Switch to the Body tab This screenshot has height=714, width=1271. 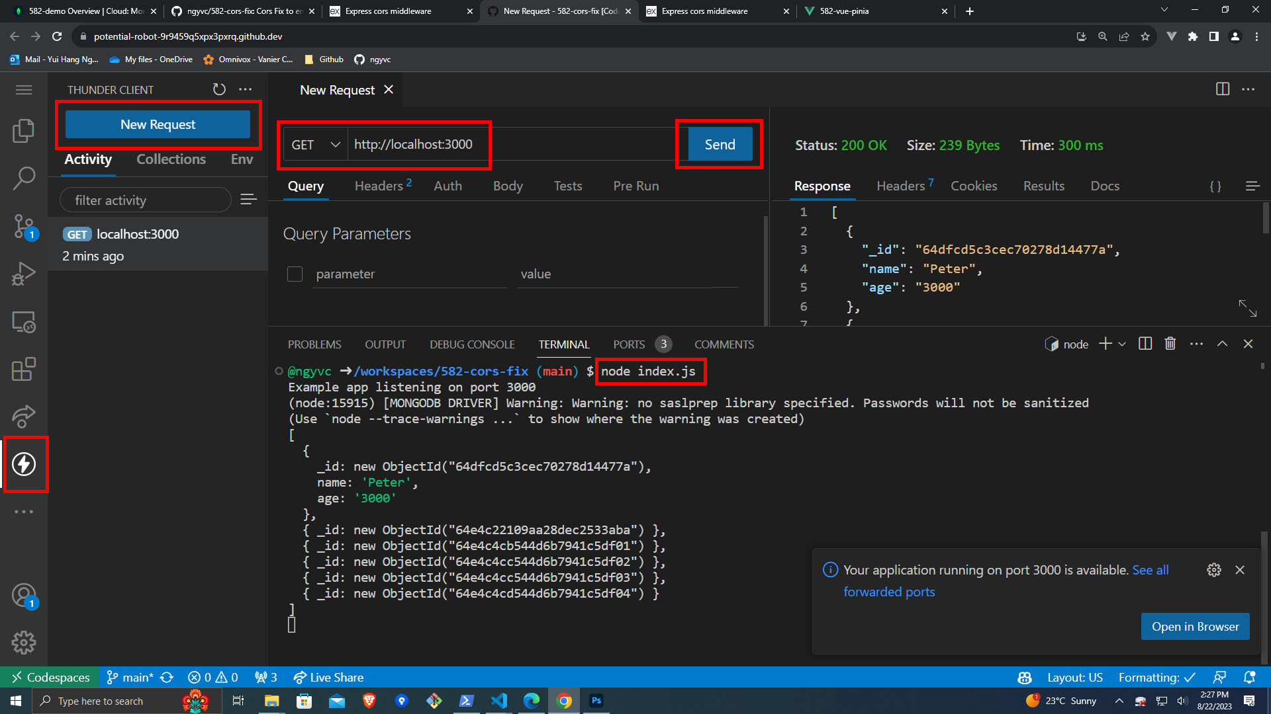point(507,186)
